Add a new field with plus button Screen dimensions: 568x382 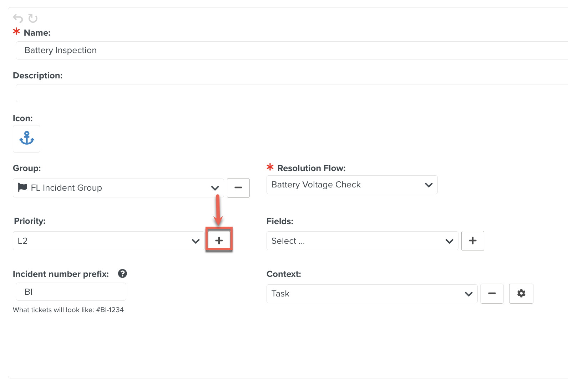473,241
